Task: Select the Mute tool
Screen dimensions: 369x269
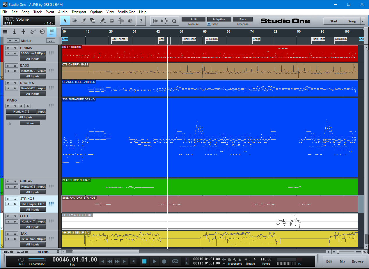Action: click(x=111, y=21)
